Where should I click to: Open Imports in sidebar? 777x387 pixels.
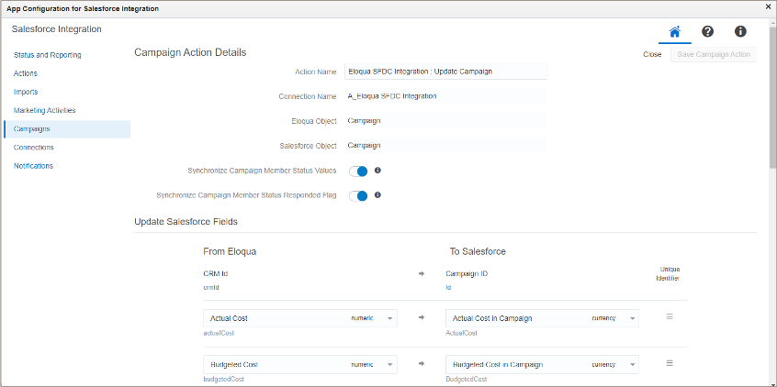[x=26, y=92]
